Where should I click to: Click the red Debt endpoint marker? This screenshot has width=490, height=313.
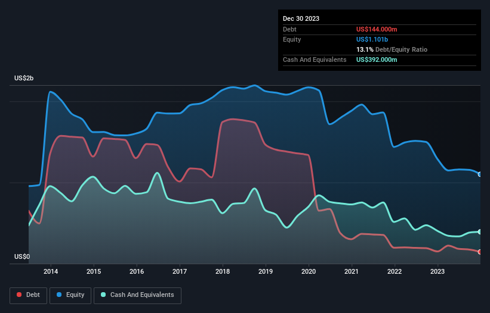point(480,252)
